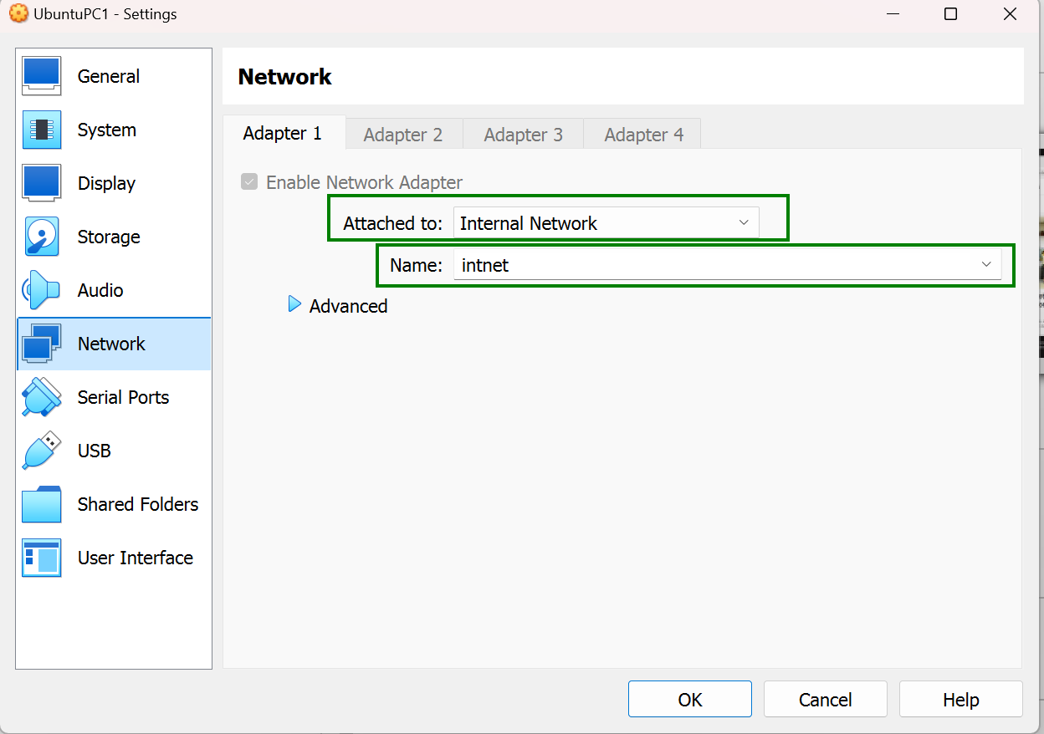
Task: Click the Network monitors icon
Action: pos(42,344)
